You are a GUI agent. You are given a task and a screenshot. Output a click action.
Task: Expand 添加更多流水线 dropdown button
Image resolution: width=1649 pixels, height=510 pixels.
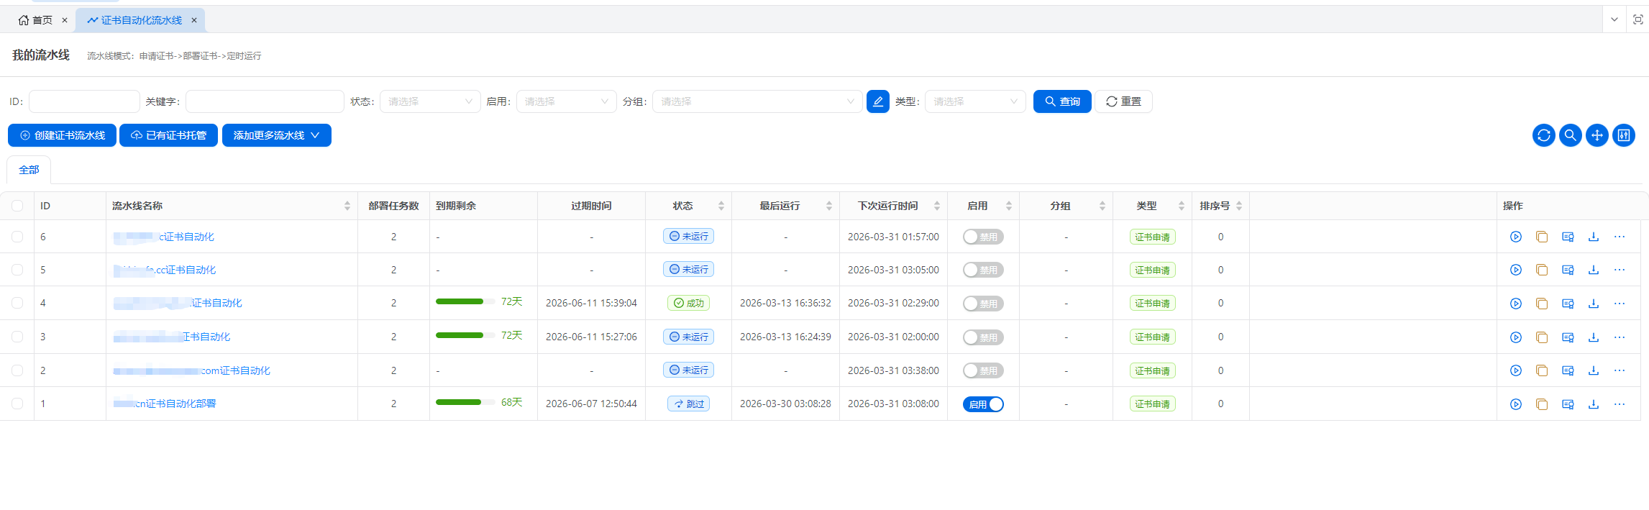click(x=276, y=135)
